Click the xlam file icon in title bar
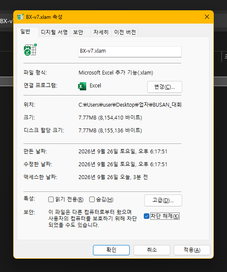Image resolution: width=227 pixels, height=272 pixels. click(x=20, y=17)
